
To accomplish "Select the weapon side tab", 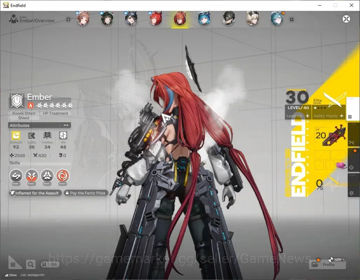I will (353, 135).
